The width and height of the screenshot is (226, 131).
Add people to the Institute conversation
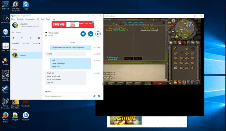click(98, 34)
